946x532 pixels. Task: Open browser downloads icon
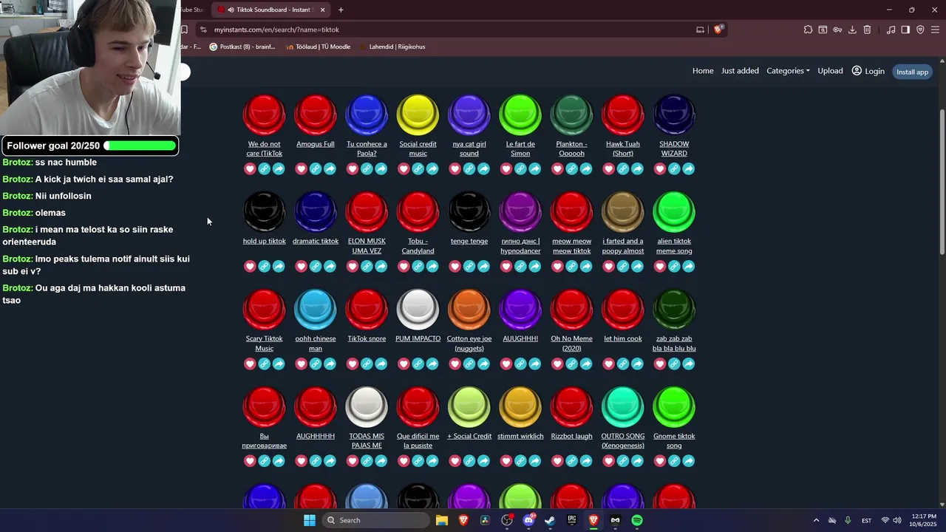click(852, 30)
